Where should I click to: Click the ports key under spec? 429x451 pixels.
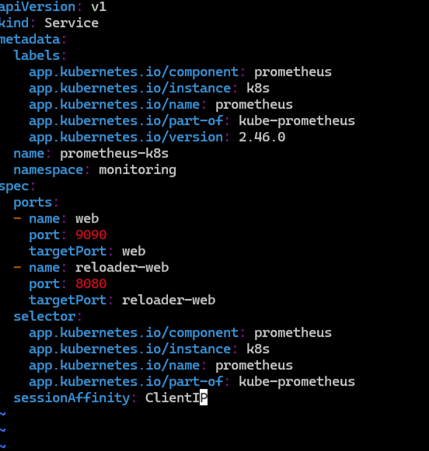pyautogui.click(x=33, y=203)
